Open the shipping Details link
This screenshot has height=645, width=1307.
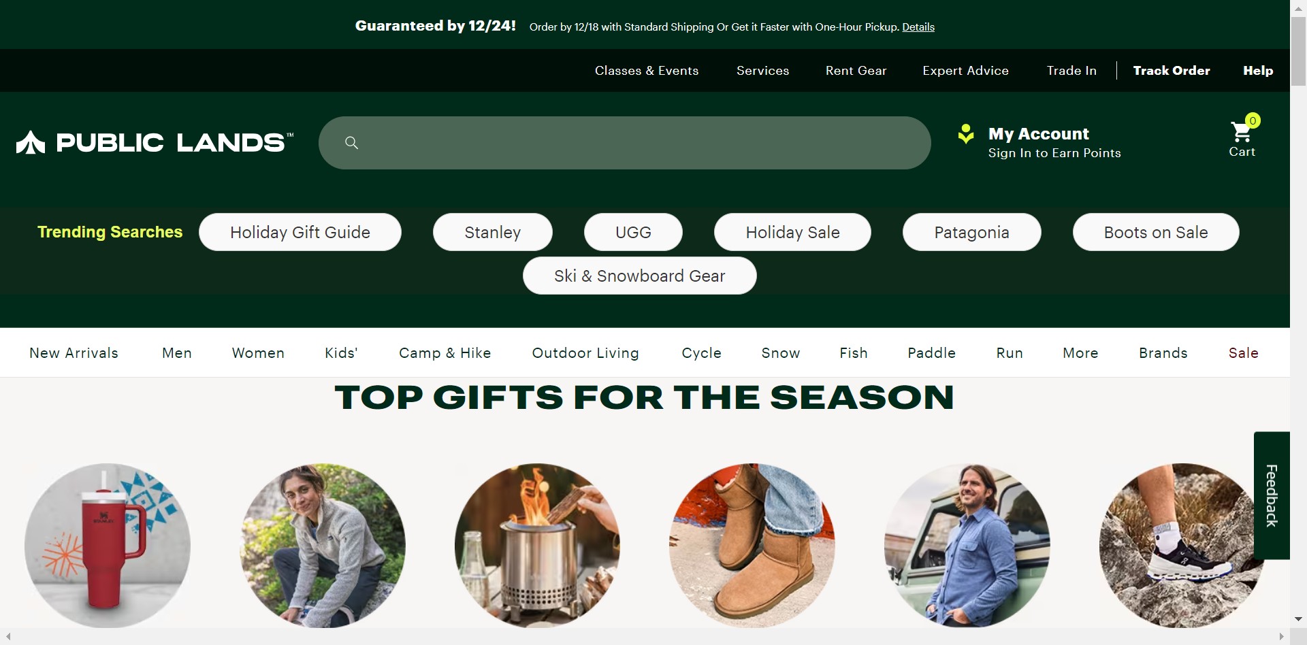[918, 27]
